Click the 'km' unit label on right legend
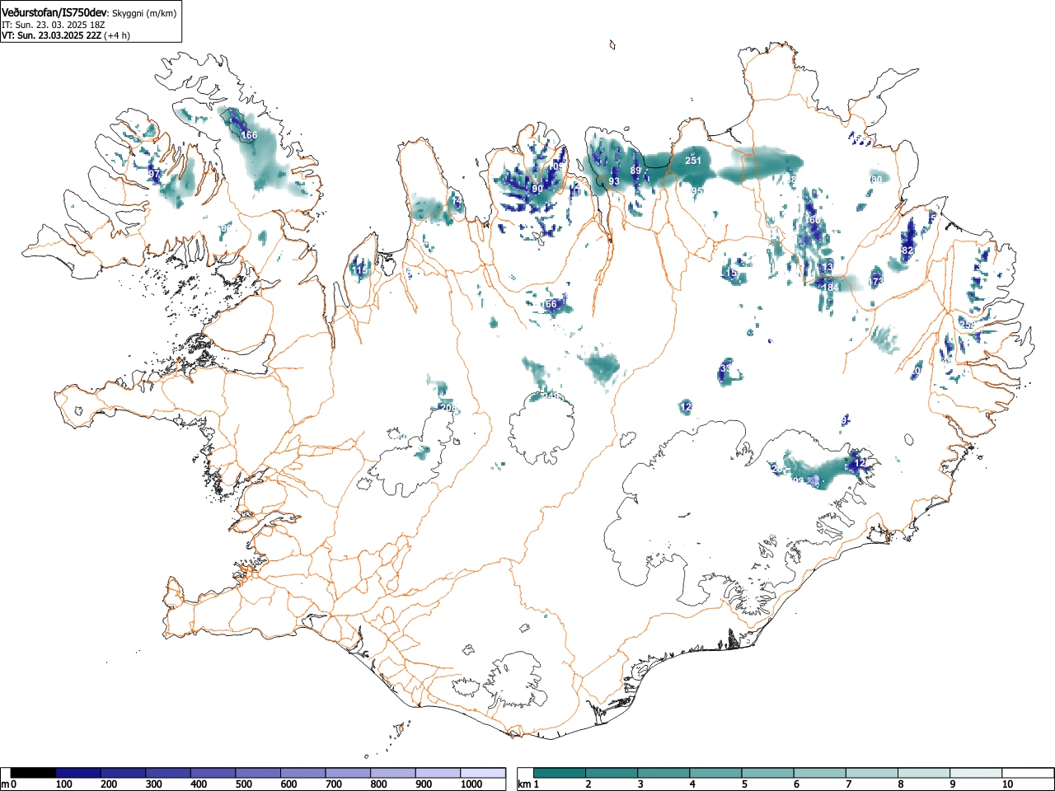Viewport: 1055px width, 791px height. click(x=524, y=784)
